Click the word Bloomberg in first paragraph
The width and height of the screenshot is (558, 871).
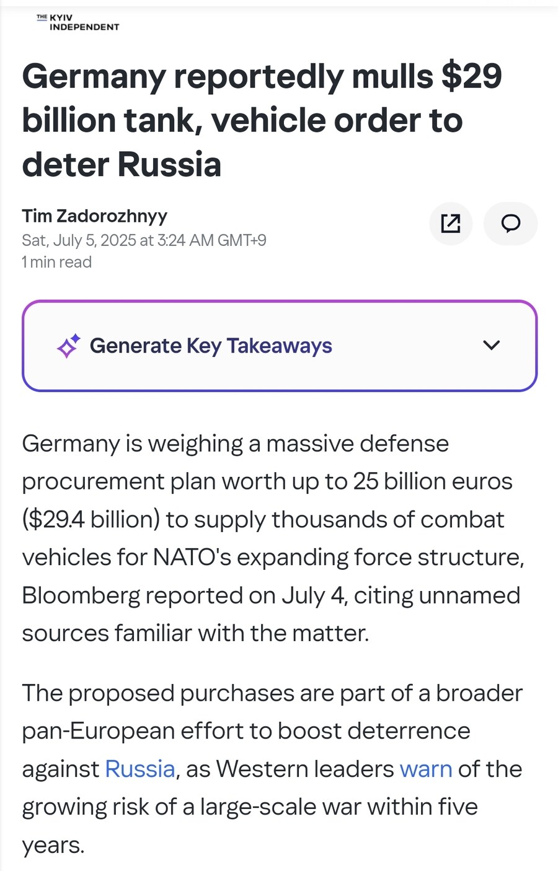81,596
